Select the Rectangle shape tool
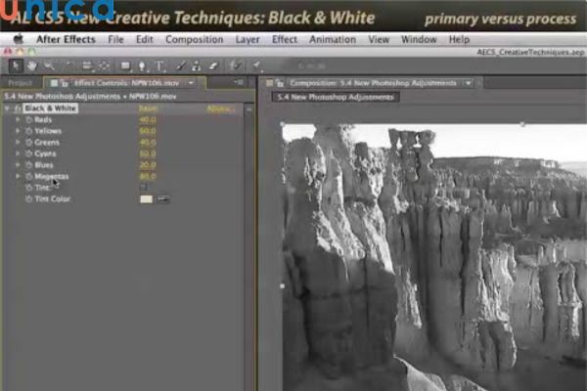 (125, 65)
